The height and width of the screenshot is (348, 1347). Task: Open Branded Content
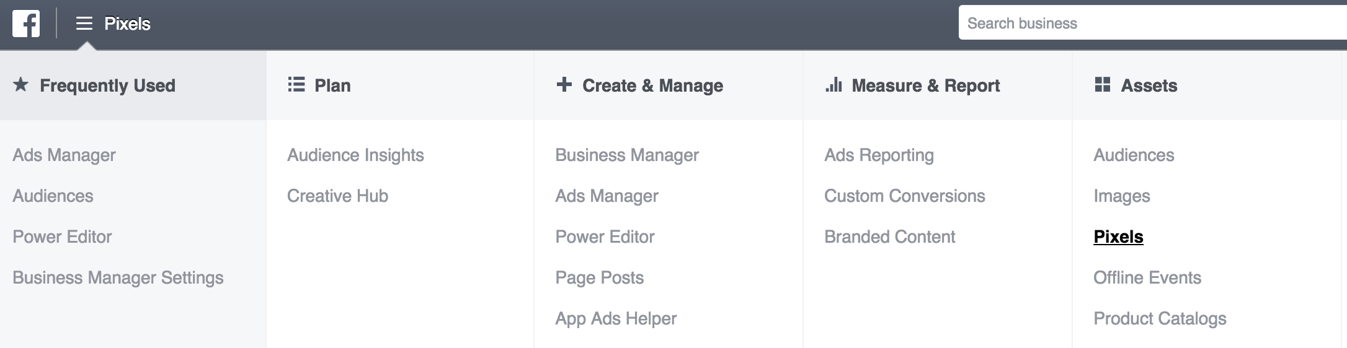pos(890,237)
